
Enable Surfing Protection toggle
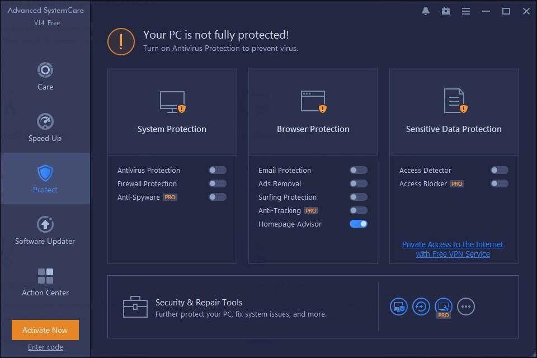point(359,197)
